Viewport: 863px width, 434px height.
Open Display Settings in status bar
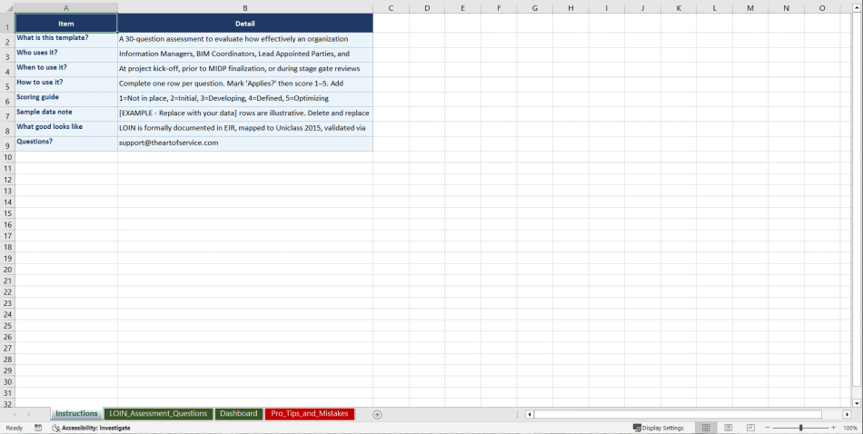point(658,428)
